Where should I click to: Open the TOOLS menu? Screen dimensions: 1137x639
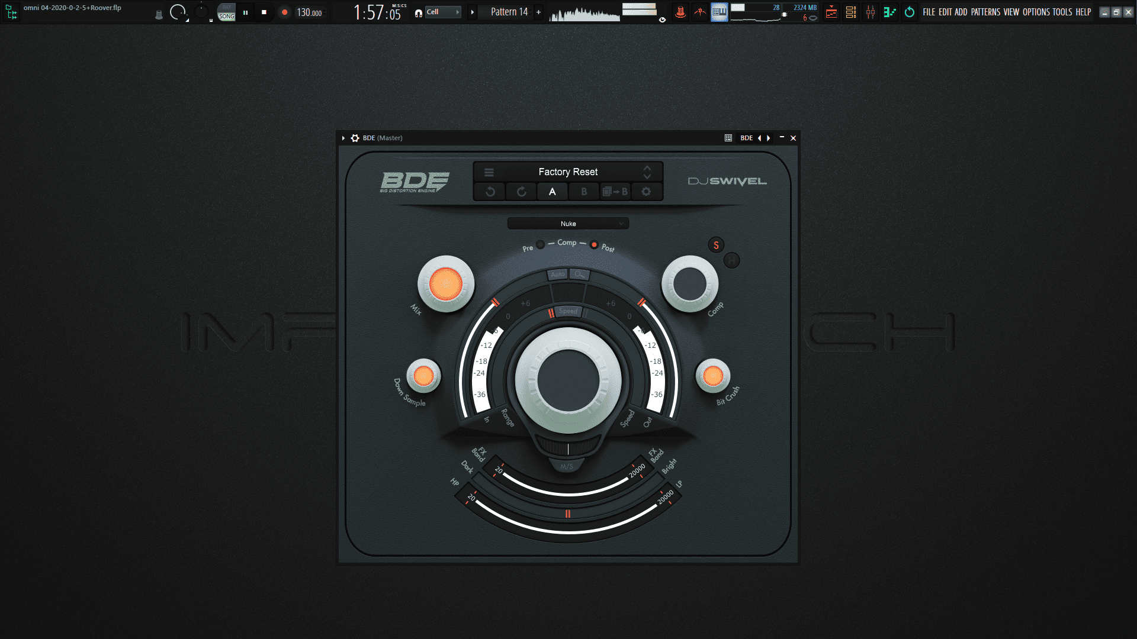[x=1062, y=12]
